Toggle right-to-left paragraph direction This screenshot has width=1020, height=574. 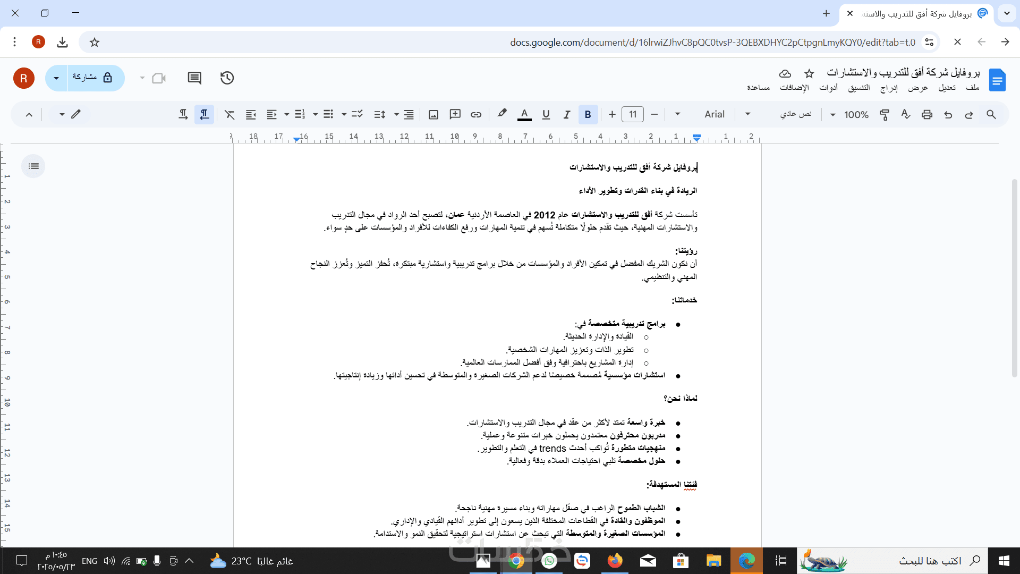coord(204,114)
